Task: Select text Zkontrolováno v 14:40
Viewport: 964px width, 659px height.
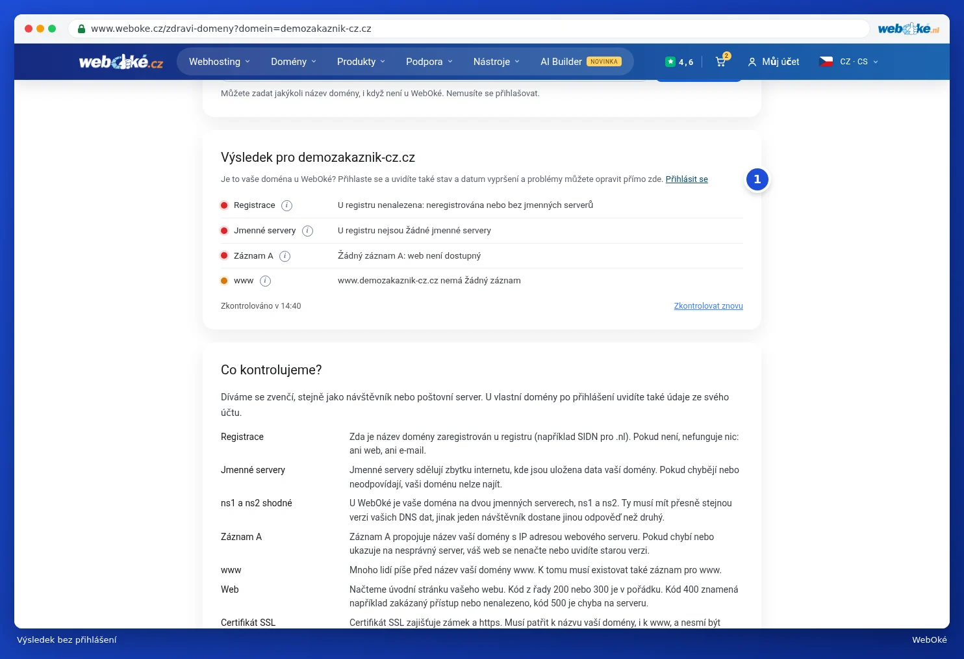Action: pos(261,306)
